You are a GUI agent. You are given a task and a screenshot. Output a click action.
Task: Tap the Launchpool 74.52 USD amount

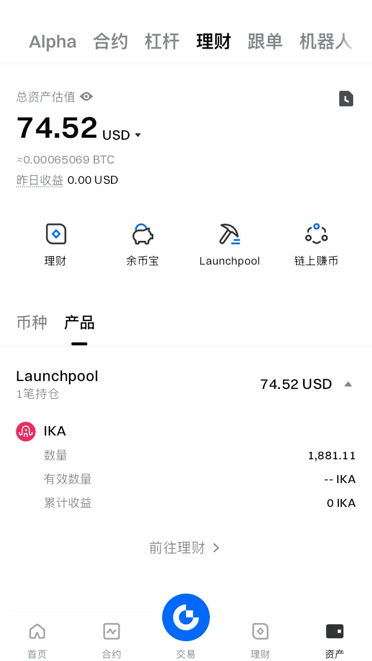coord(296,384)
